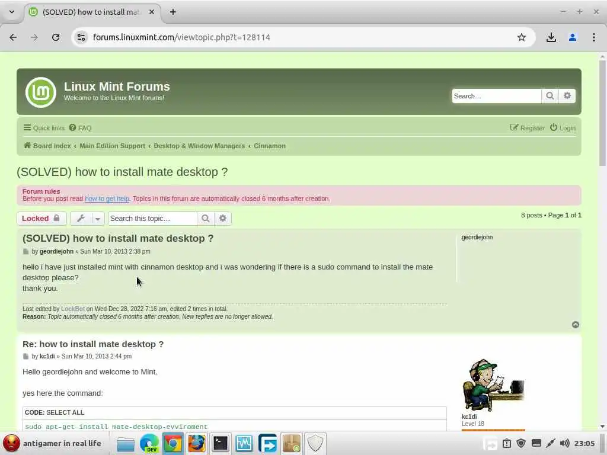Click the Linux Mint logo

pos(41,92)
